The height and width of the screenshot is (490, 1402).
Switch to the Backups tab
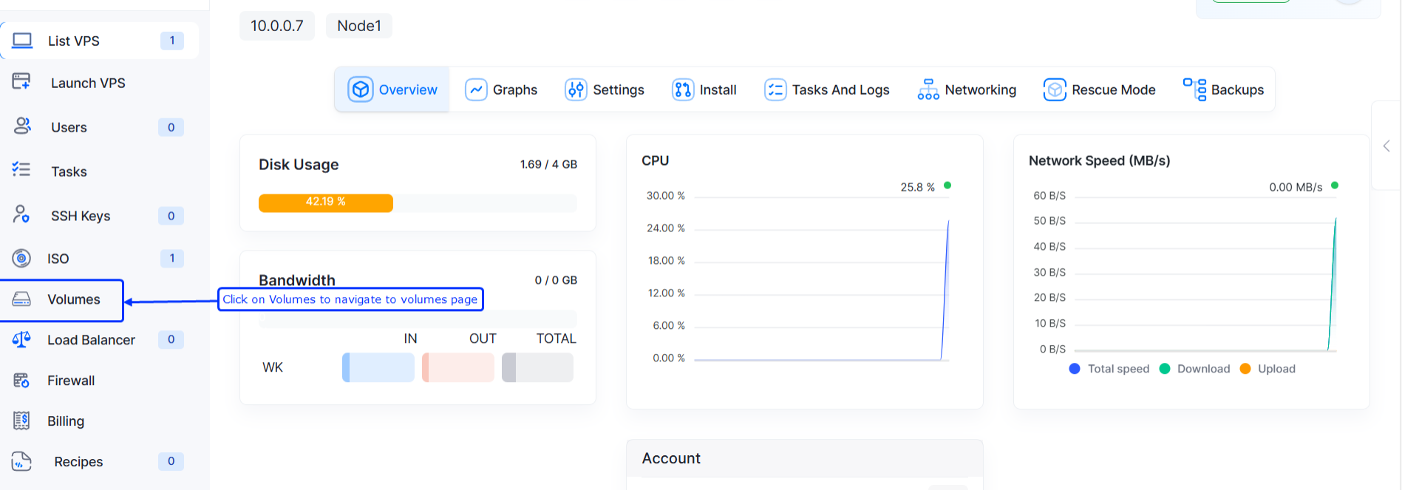1223,89
